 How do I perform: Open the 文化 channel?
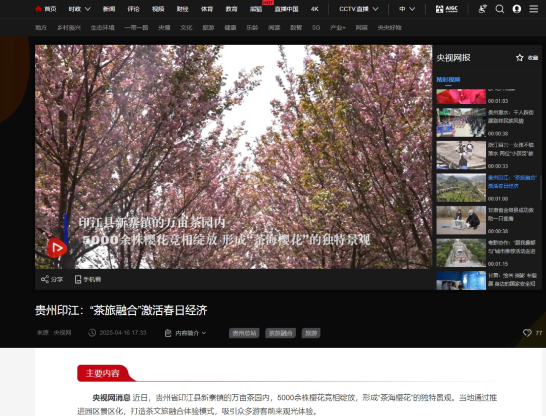click(x=186, y=27)
